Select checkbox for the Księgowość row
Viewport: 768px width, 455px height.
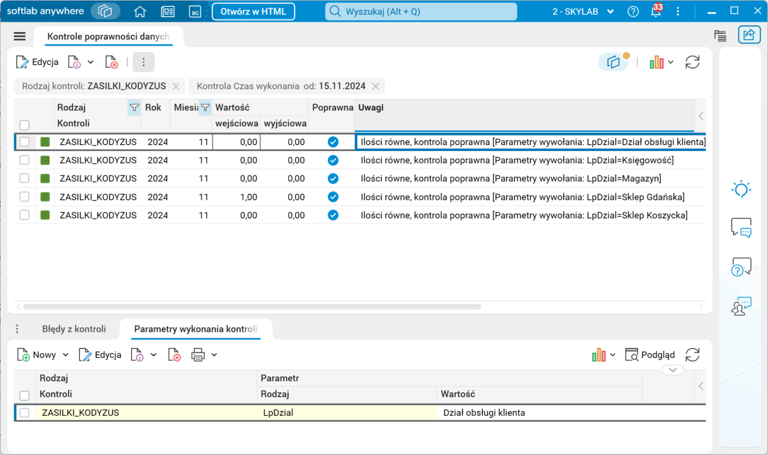pyautogui.click(x=24, y=160)
